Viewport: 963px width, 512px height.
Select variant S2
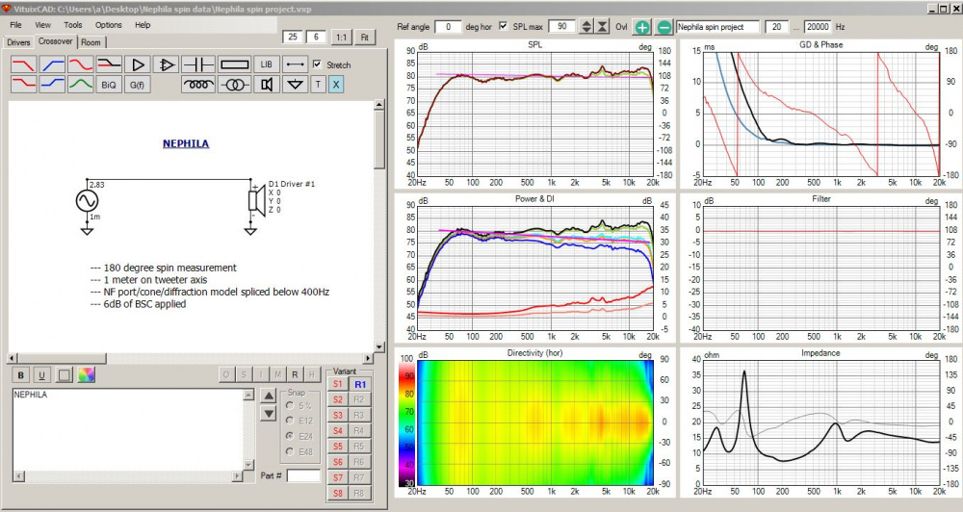[337, 399]
